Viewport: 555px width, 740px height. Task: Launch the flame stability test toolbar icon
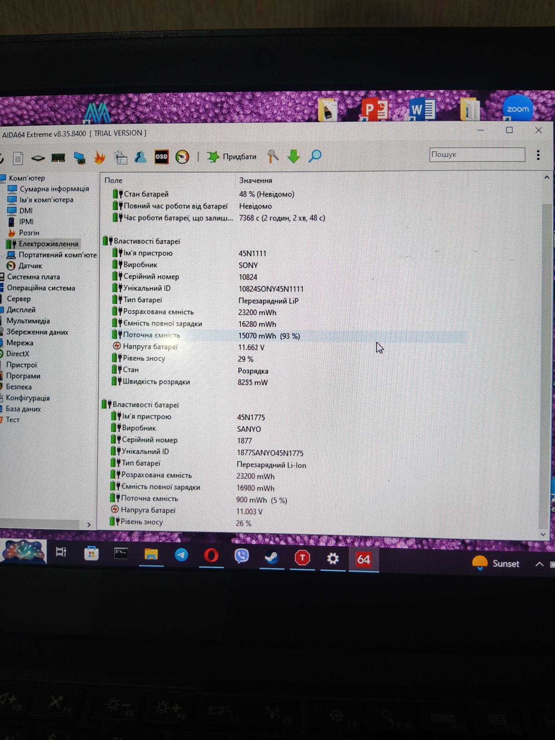[x=100, y=157]
